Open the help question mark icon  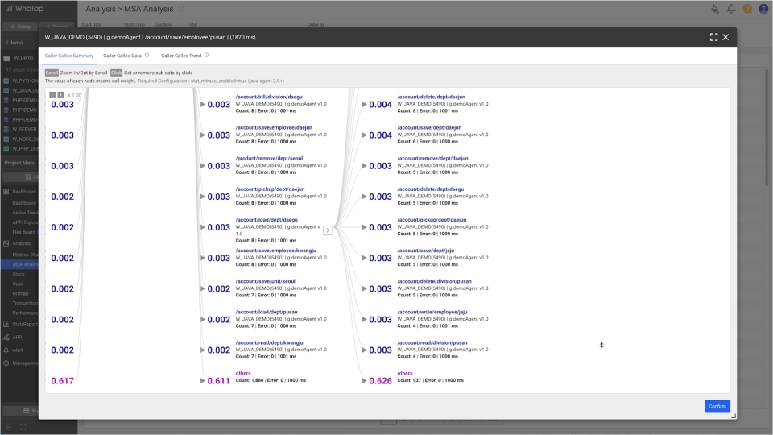(x=747, y=9)
